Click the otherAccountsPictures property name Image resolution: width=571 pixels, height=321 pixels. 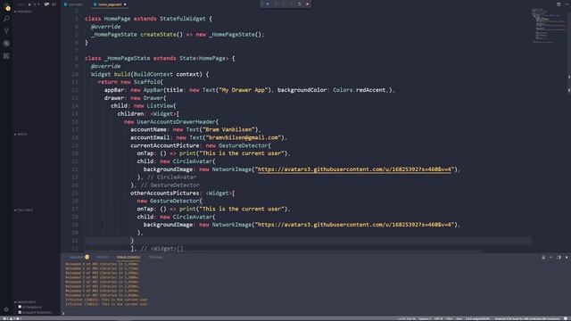click(164, 193)
